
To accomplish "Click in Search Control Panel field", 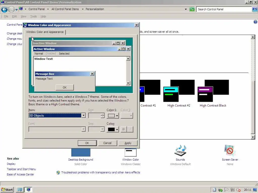I will 224,9.
